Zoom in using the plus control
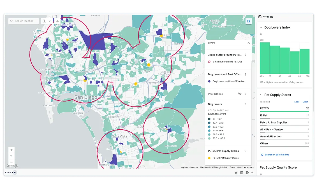Image resolution: width=317 pixels, height=189 pixels. pyautogui.click(x=11, y=150)
